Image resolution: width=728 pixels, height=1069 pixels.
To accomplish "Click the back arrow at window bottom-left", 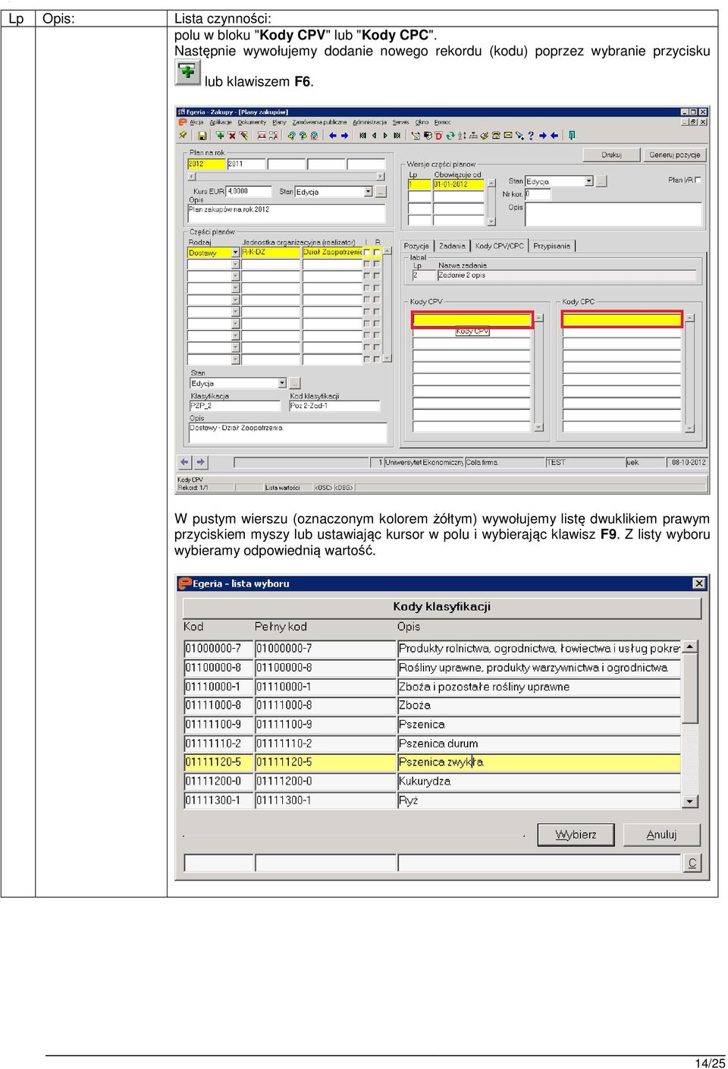I will pyautogui.click(x=184, y=462).
